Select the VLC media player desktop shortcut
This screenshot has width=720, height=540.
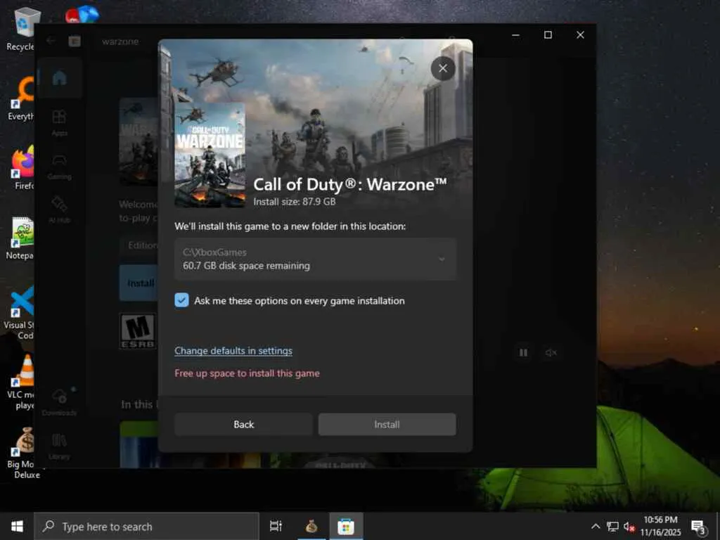[21, 382]
